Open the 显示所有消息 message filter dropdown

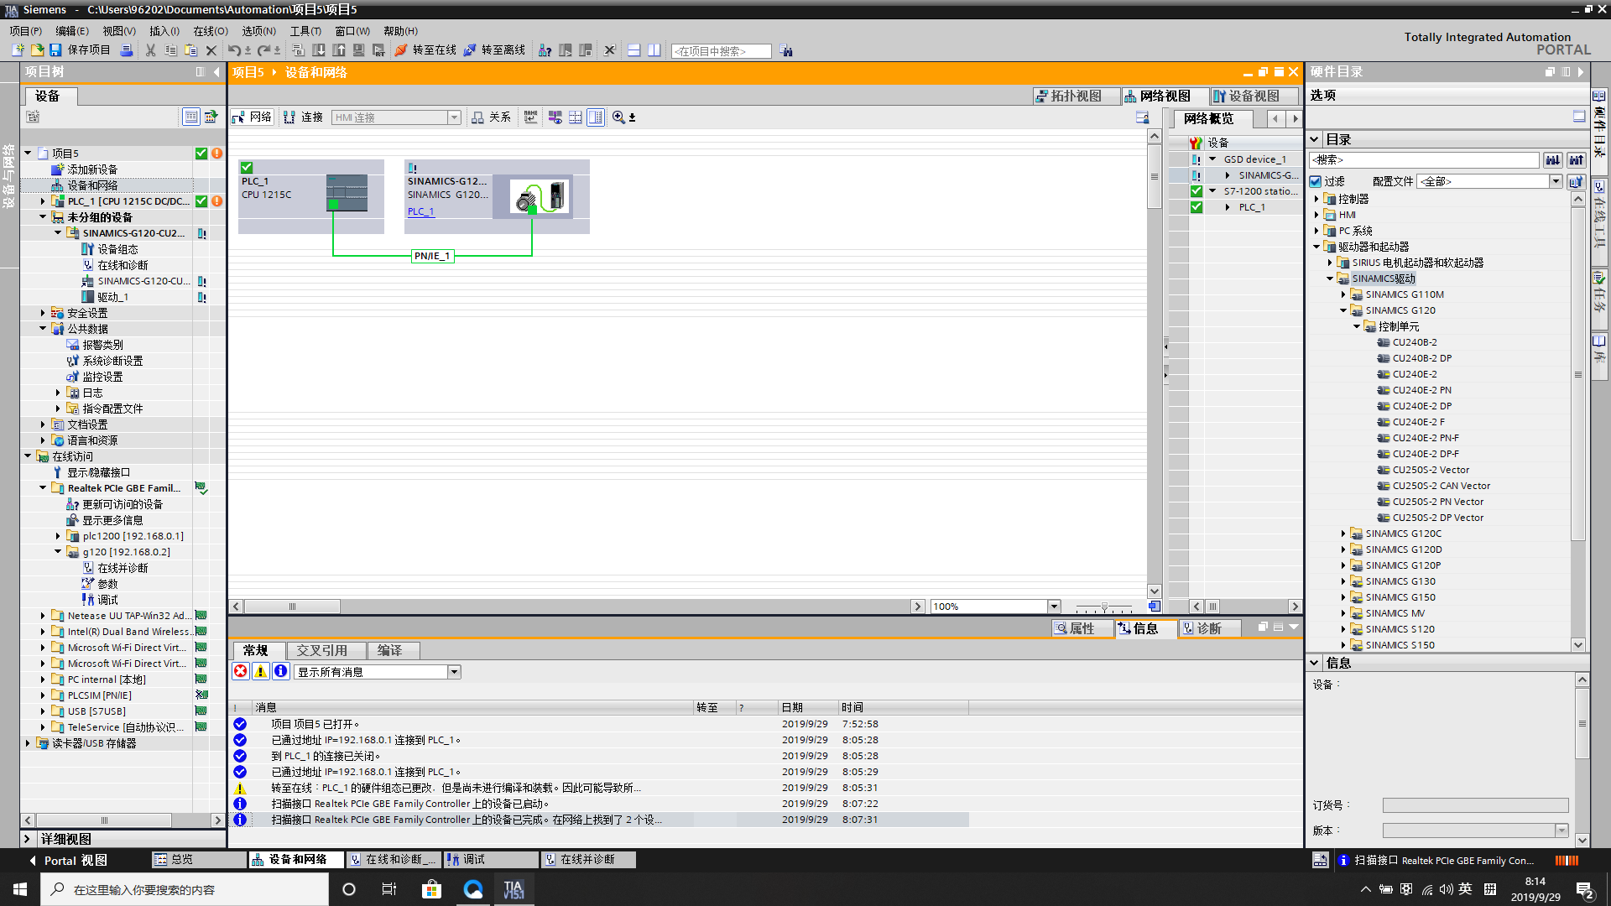(454, 672)
